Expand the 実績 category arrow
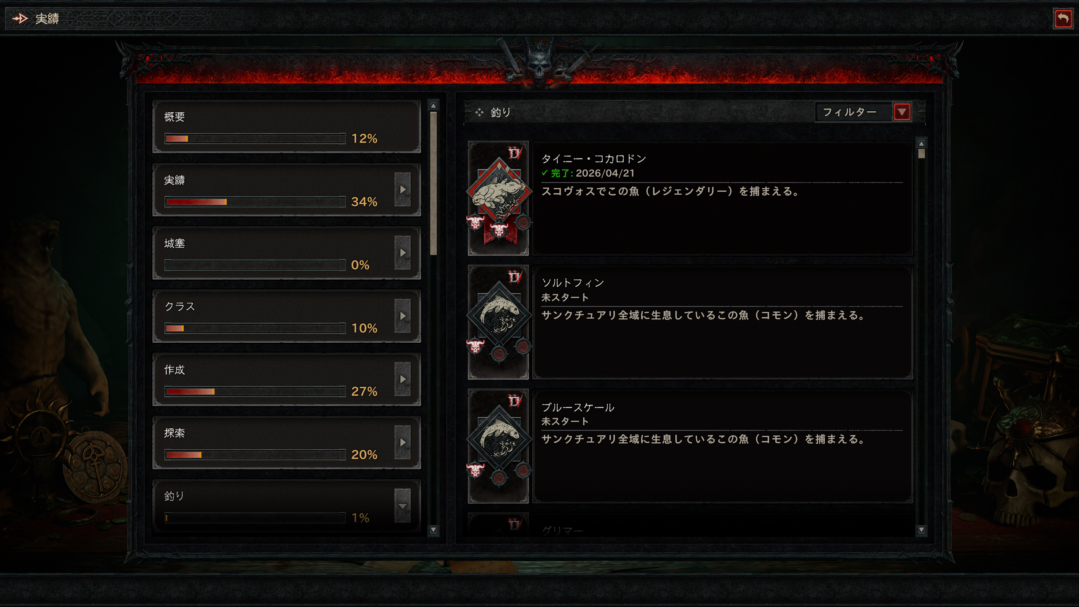This screenshot has width=1079, height=607. [x=403, y=190]
